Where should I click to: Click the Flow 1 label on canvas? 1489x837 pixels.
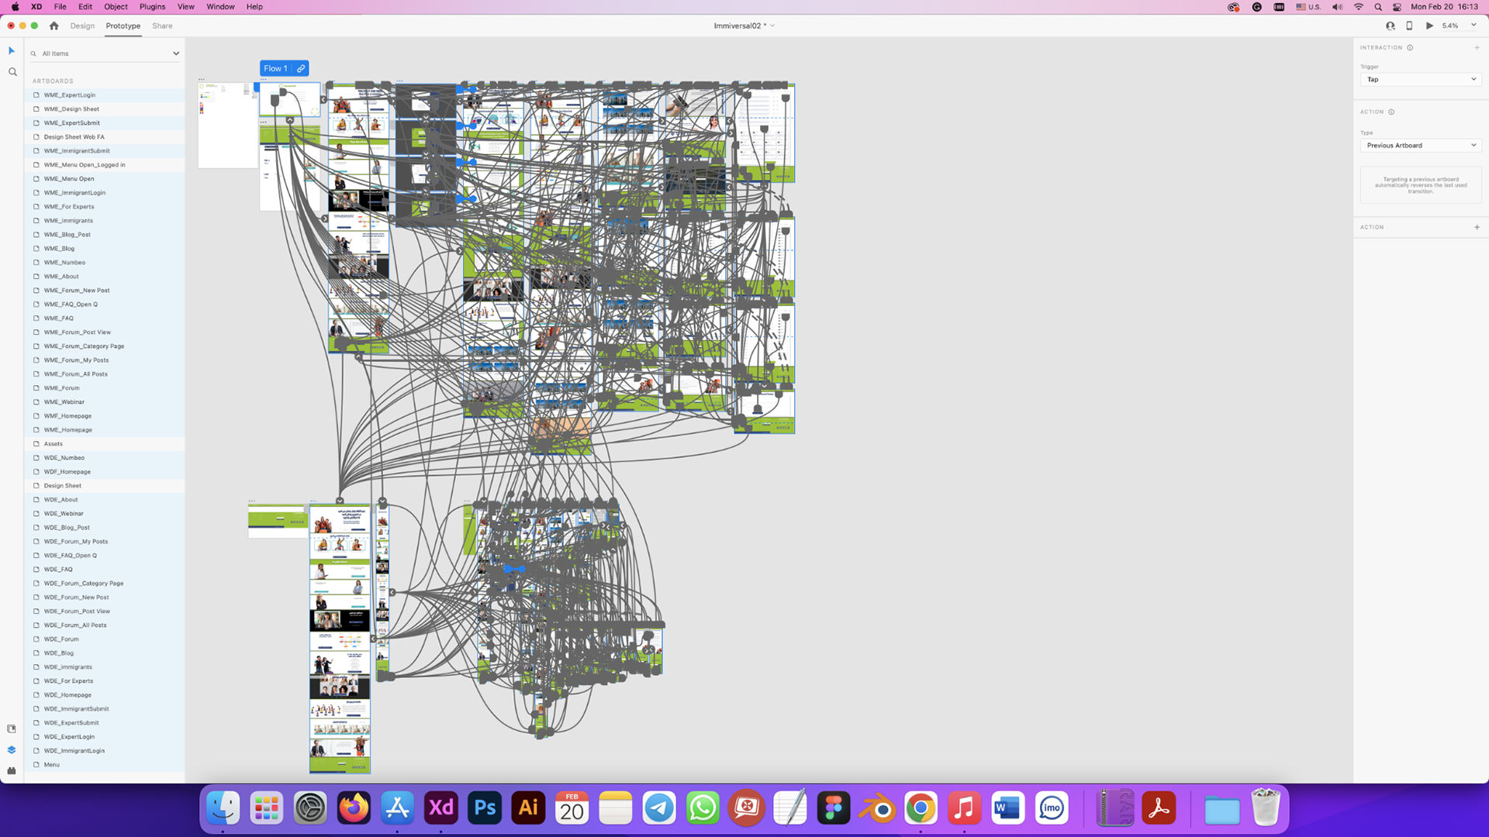pyautogui.click(x=275, y=68)
